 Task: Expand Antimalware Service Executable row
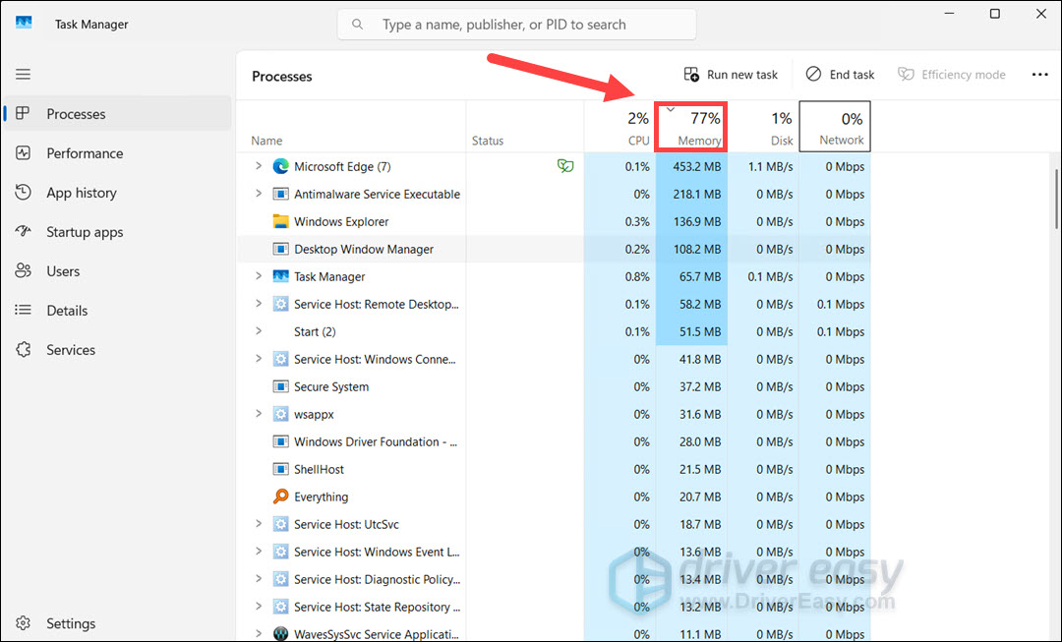[258, 194]
